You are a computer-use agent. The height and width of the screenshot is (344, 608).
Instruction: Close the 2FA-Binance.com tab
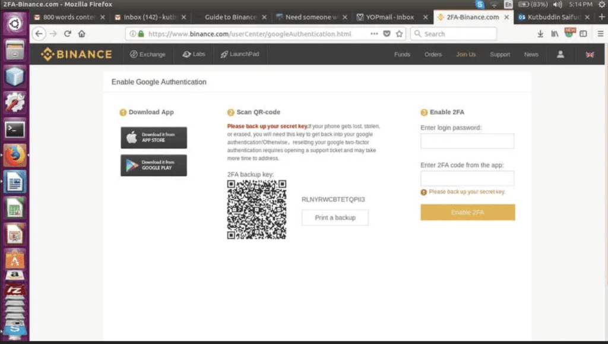[x=506, y=17]
